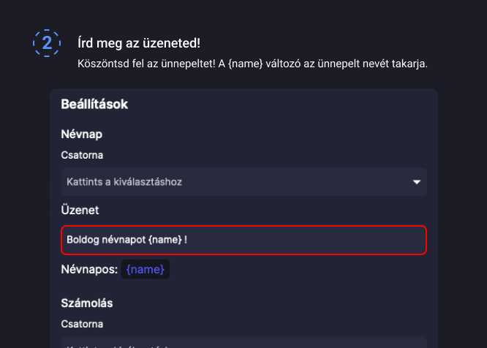Click the purple {name} variable chip
487x348 pixels.
146,270
